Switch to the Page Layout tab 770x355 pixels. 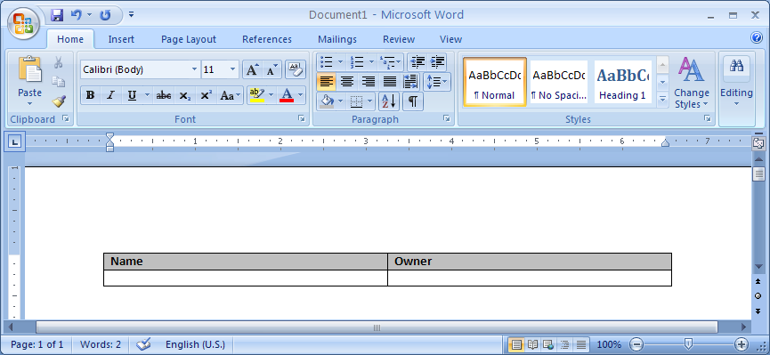tap(189, 39)
